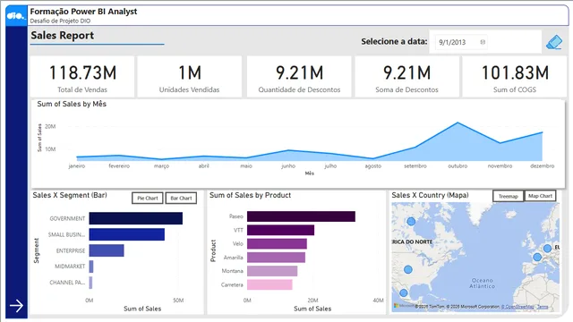
Task: Open the Terms link on map
Action: (x=543, y=307)
